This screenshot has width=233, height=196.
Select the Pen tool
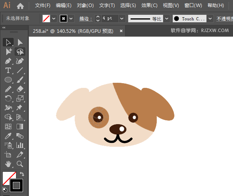[8, 61]
